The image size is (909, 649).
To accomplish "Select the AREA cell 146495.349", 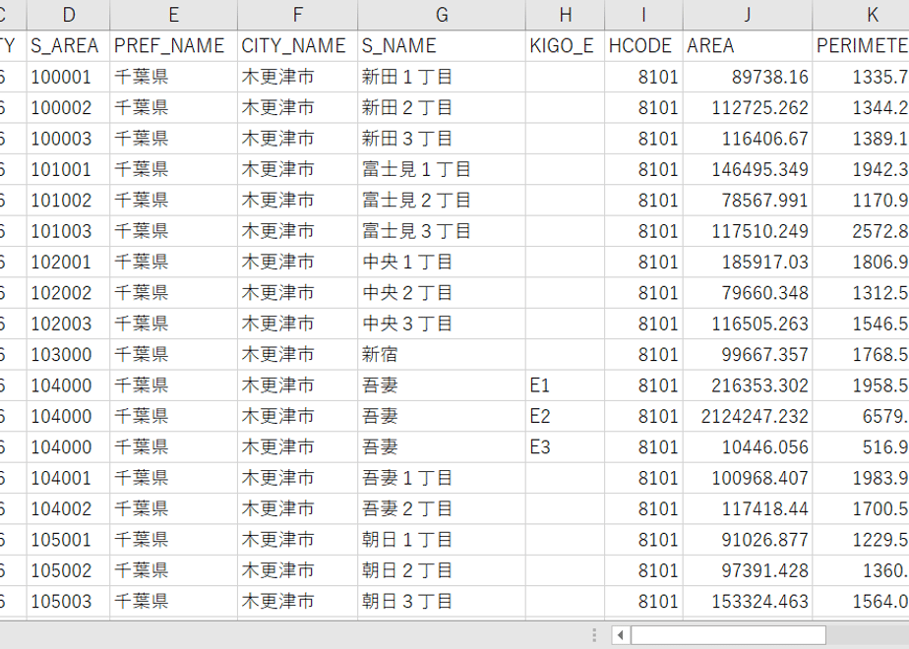I will click(x=748, y=169).
